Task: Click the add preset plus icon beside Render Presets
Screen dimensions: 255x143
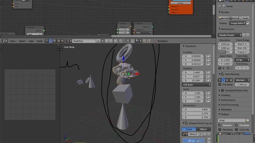Action: pyautogui.click(x=243, y=35)
